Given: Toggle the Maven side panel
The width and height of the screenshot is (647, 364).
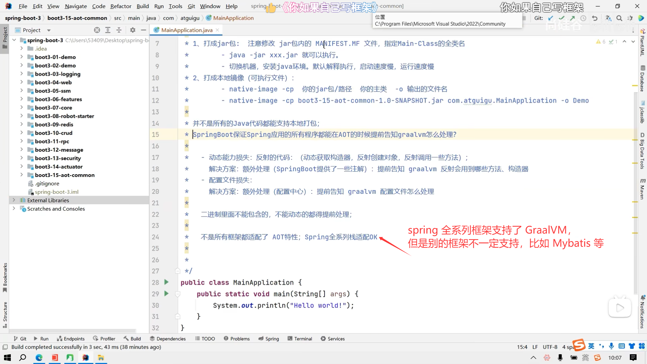Looking at the screenshot, I should tap(642, 189).
